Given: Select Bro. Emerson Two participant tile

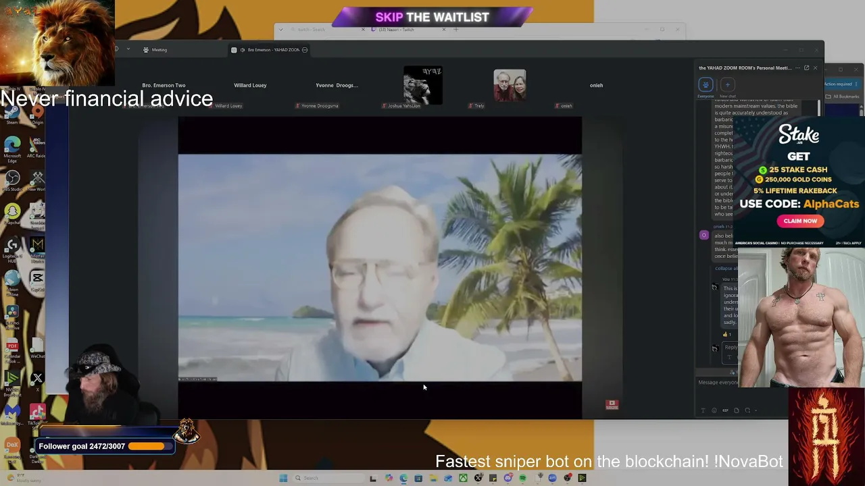Looking at the screenshot, I should coord(164,85).
